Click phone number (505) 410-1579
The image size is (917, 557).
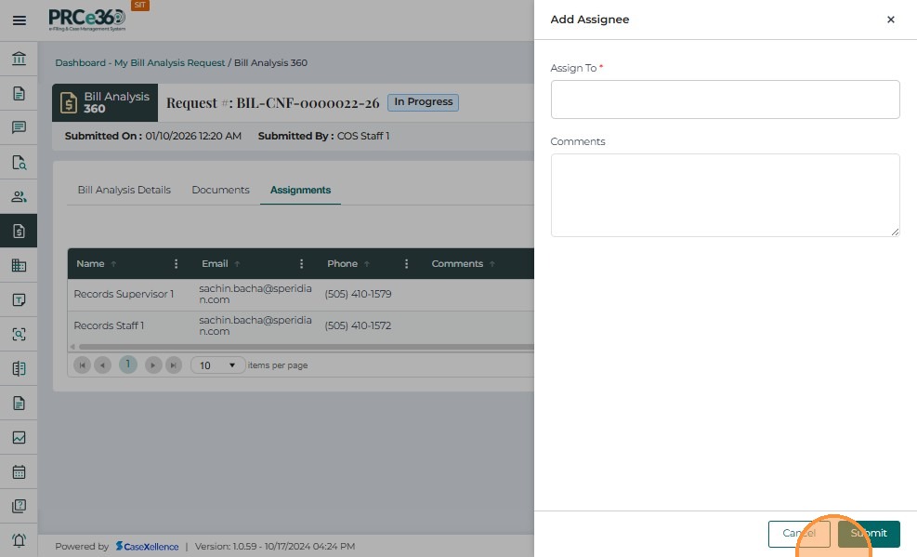coord(358,294)
